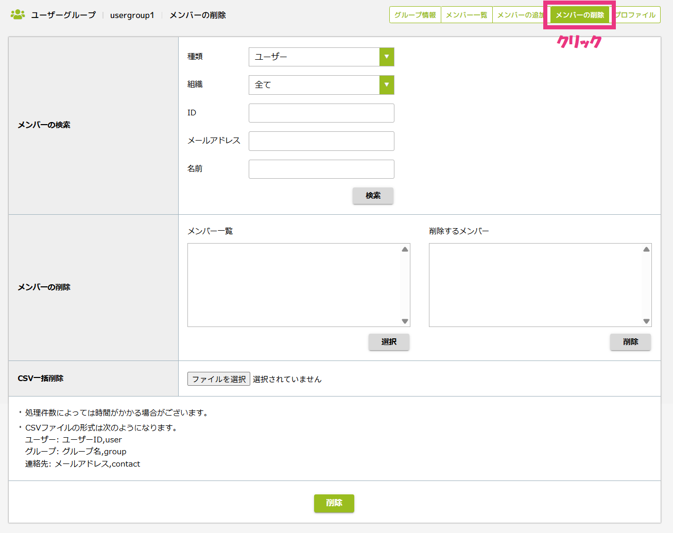Click the 選択されていません text

point(287,379)
